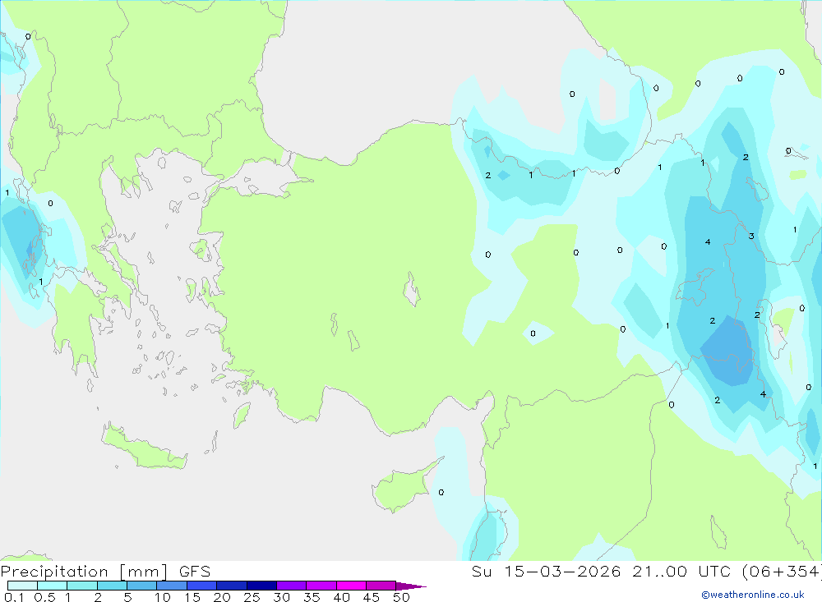Viewport: 822px width, 602px height.
Task: Click the "Su 15-03-2026 21..00 UTC" timestamp
Action: (x=602, y=572)
